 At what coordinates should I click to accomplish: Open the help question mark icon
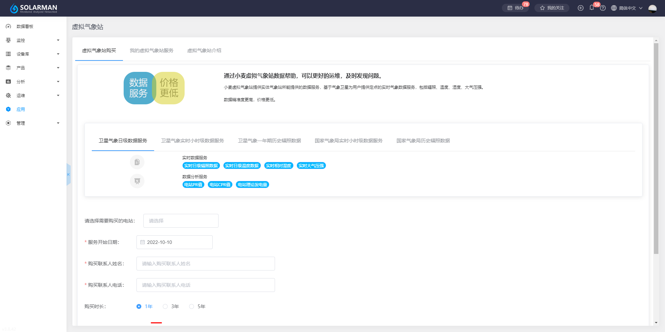coord(603,8)
